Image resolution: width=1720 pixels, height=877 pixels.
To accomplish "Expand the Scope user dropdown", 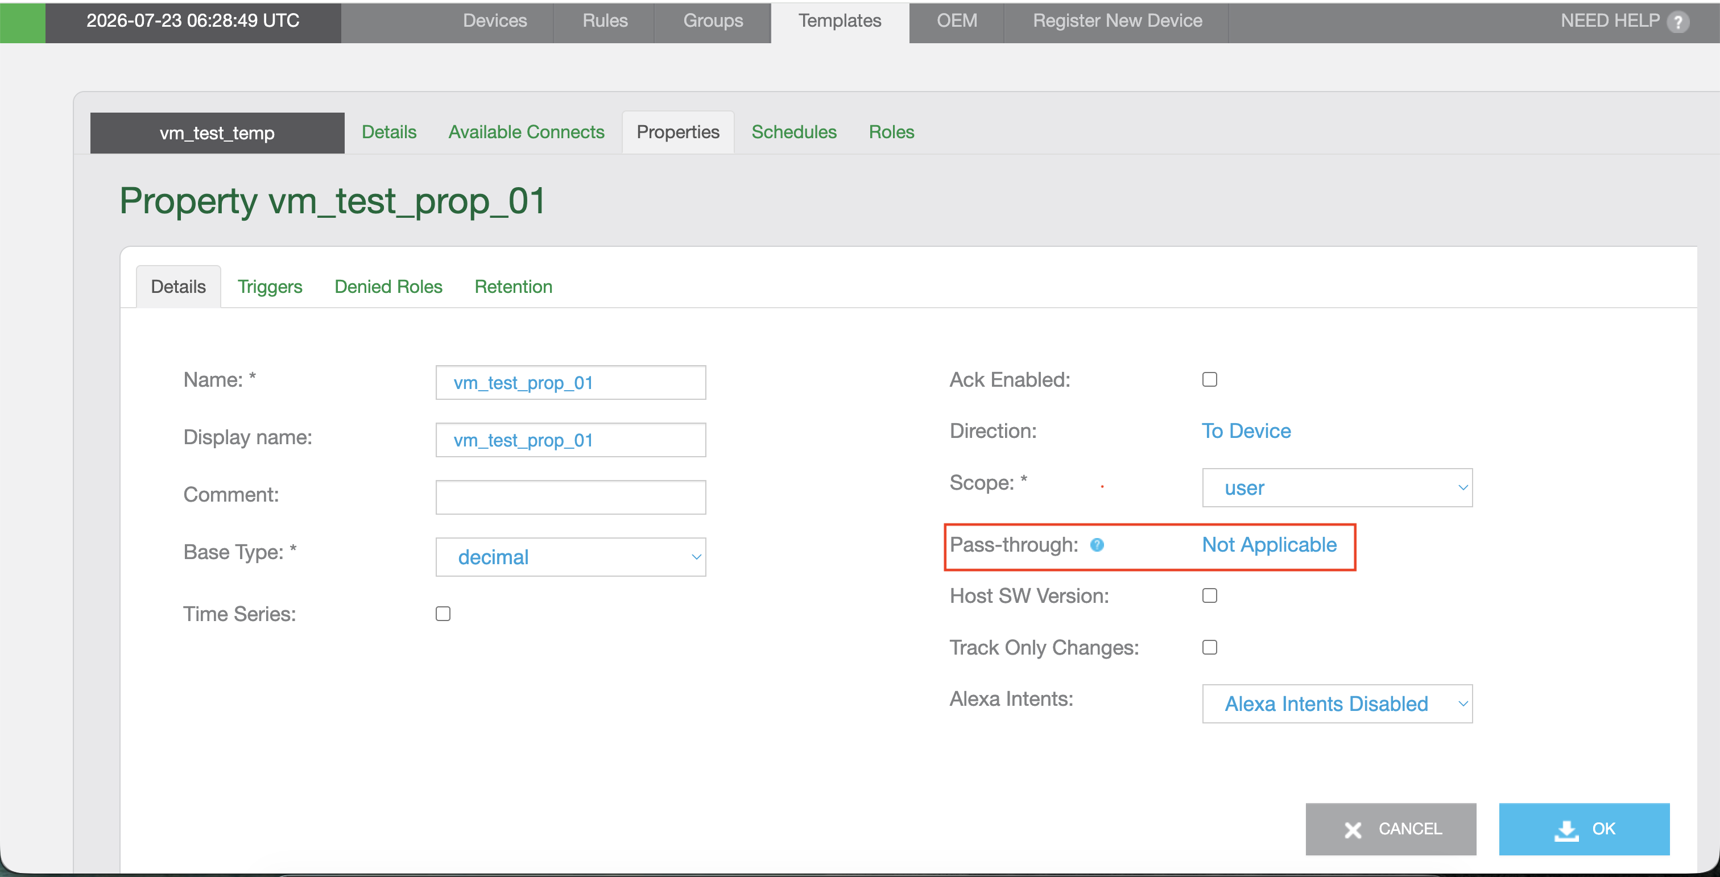I will pos(1337,488).
